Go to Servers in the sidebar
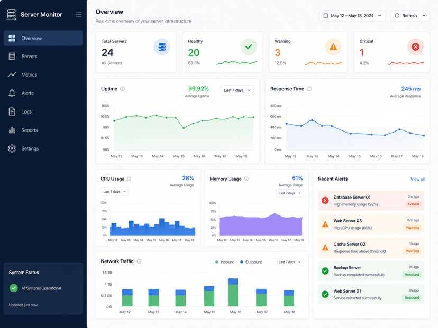The image size is (438, 328). (43, 56)
